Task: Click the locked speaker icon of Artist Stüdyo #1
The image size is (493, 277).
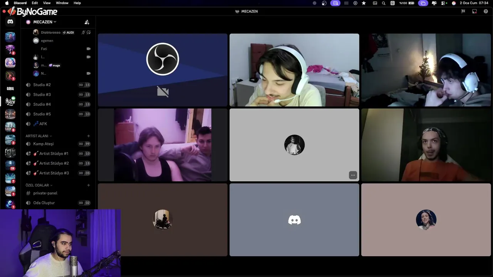Action: click(x=28, y=154)
